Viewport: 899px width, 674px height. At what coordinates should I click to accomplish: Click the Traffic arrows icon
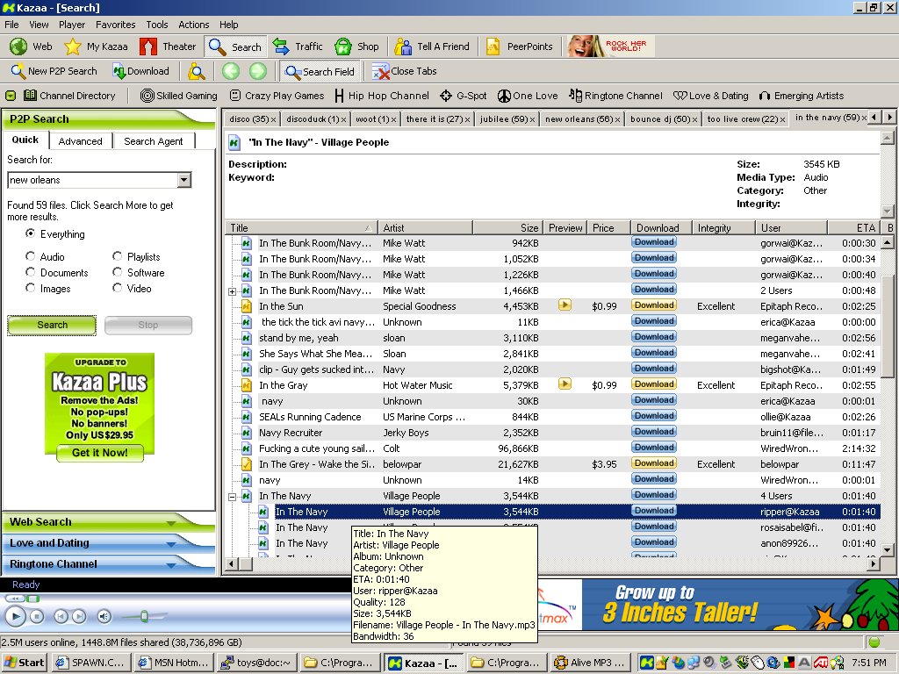(x=281, y=47)
